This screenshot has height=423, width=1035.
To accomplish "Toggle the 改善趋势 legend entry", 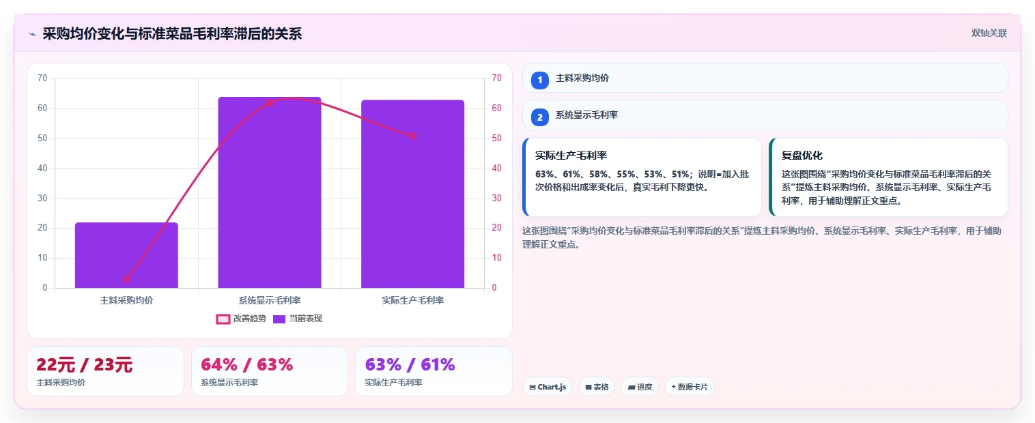I will [241, 319].
